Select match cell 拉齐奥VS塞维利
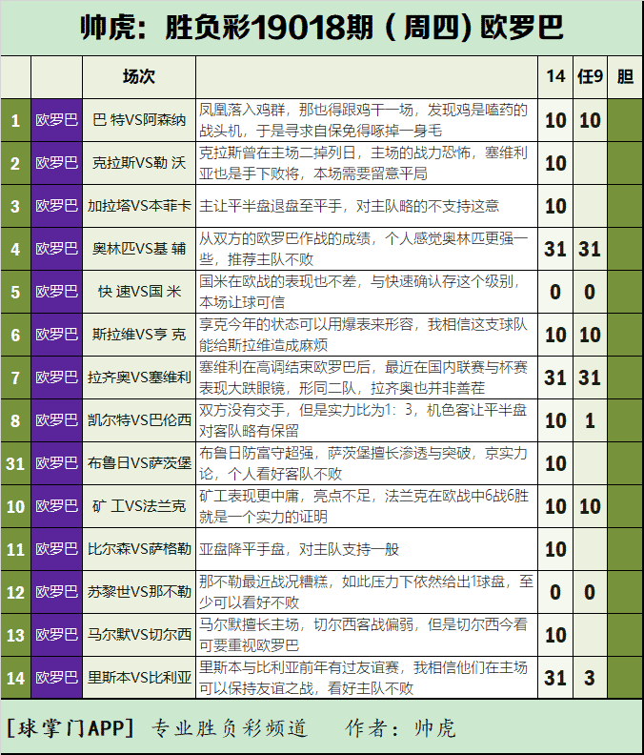 click(x=139, y=377)
